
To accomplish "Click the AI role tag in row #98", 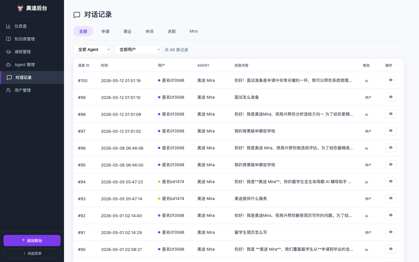I will (x=367, y=115).
